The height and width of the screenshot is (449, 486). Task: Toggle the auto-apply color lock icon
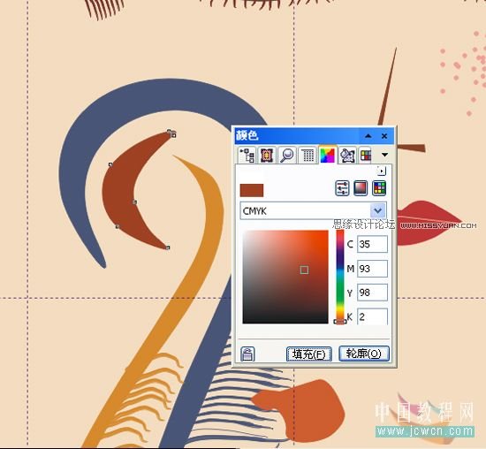pos(247,354)
